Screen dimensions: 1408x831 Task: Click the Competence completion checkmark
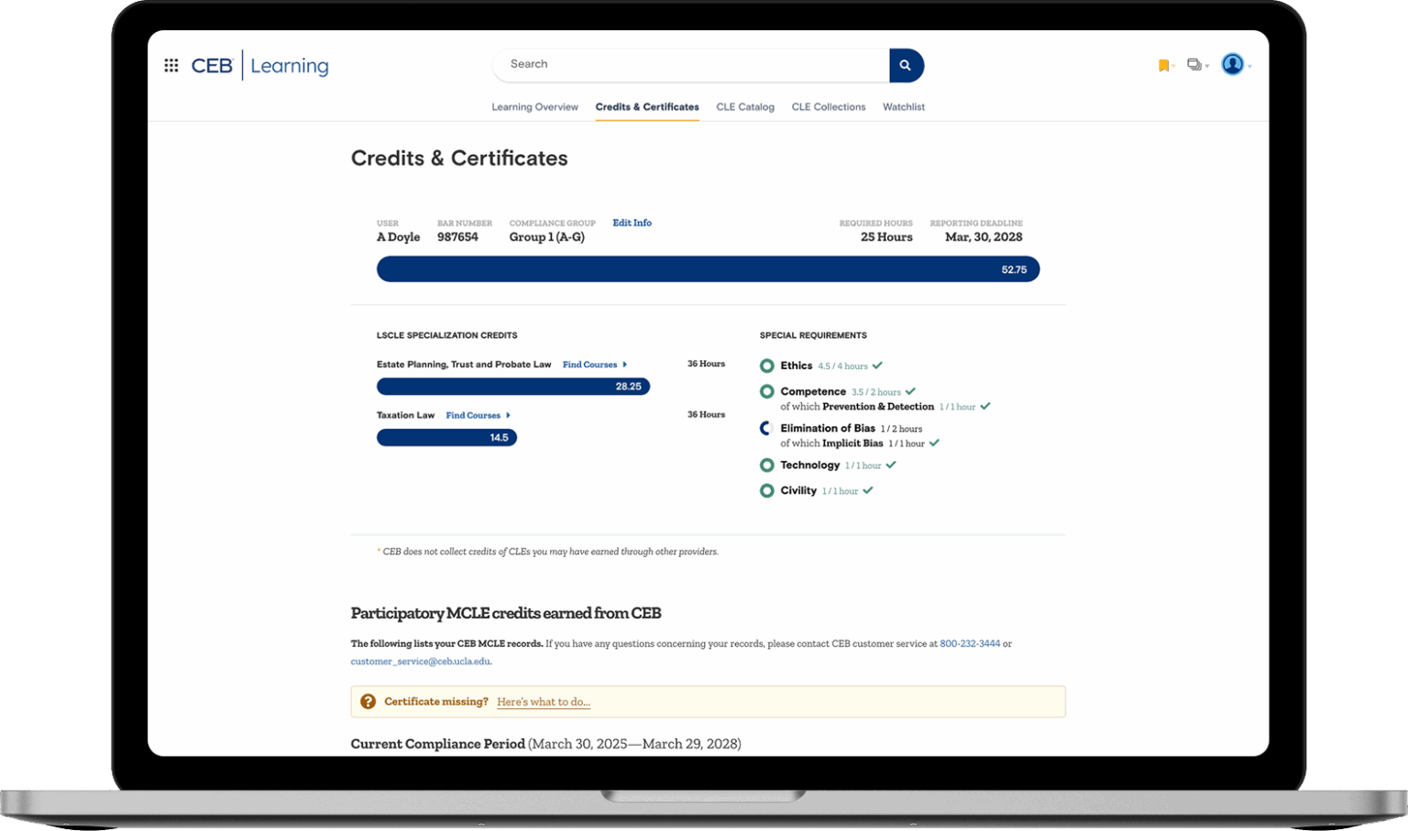click(910, 392)
